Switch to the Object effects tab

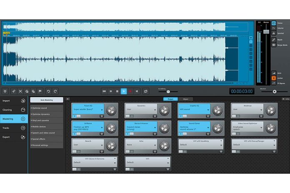tap(185, 99)
